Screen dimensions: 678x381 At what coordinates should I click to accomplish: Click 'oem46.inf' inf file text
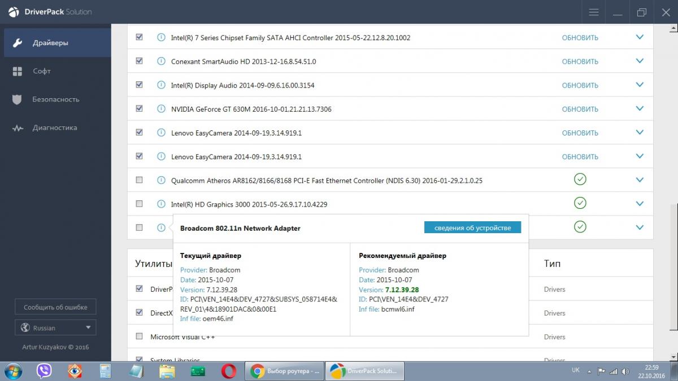(218, 318)
